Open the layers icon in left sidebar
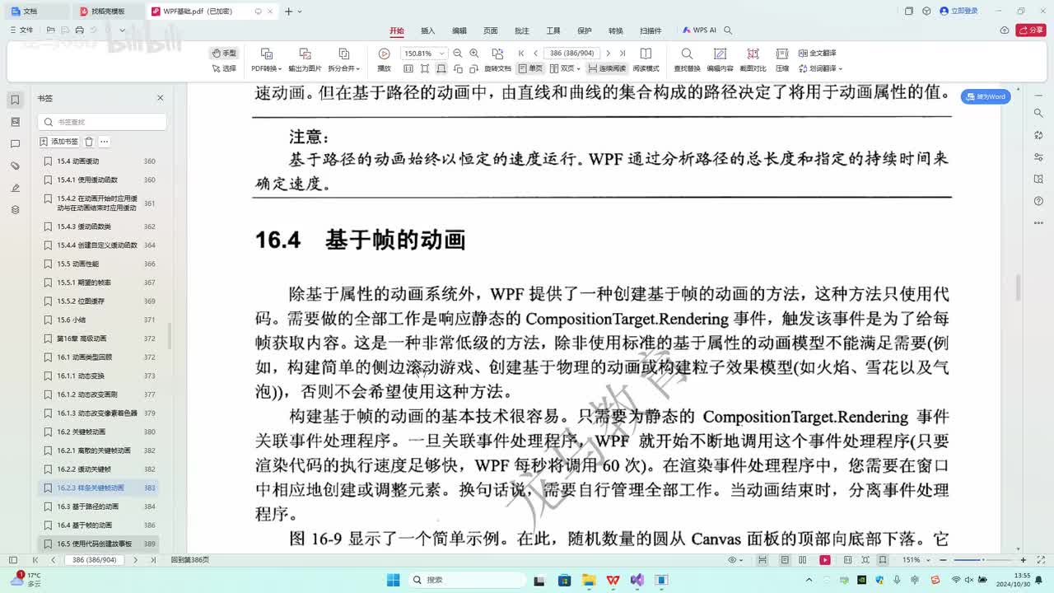Image resolution: width=1054 pixels, height=593 pixels. (15, 210)
